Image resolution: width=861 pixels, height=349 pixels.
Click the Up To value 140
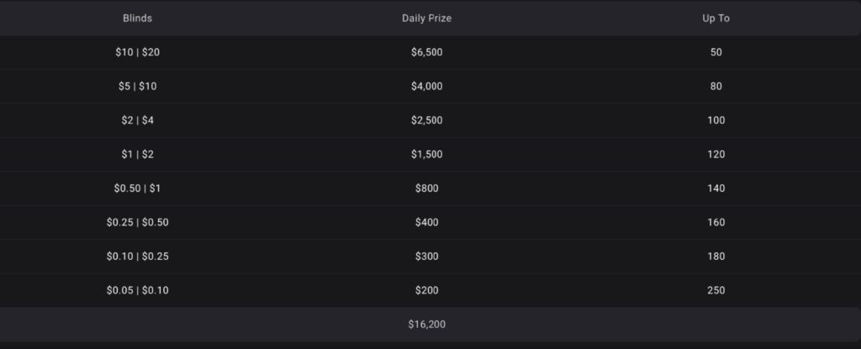click(x=716, y=188)
